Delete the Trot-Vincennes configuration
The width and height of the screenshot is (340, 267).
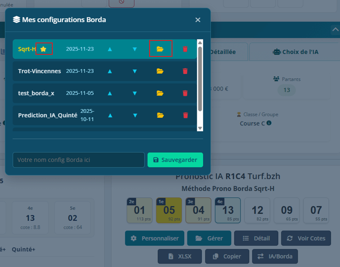185,71
